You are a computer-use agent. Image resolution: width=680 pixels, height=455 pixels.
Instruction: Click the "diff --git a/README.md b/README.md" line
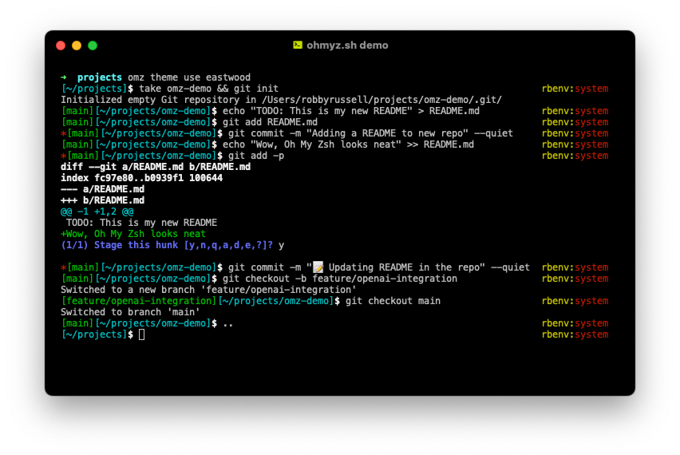156,167
